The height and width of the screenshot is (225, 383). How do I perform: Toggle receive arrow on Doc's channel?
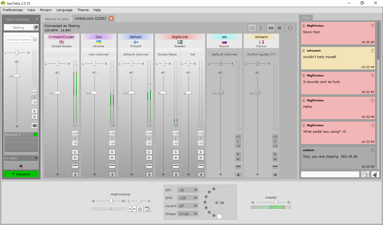pos(112,174)
